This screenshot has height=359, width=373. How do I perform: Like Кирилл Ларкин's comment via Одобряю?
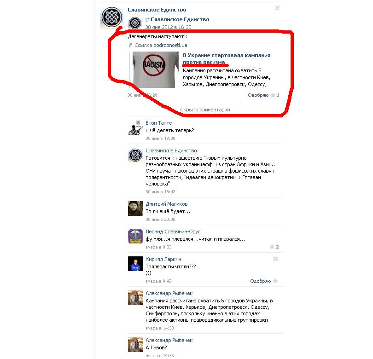coord(261,281)
